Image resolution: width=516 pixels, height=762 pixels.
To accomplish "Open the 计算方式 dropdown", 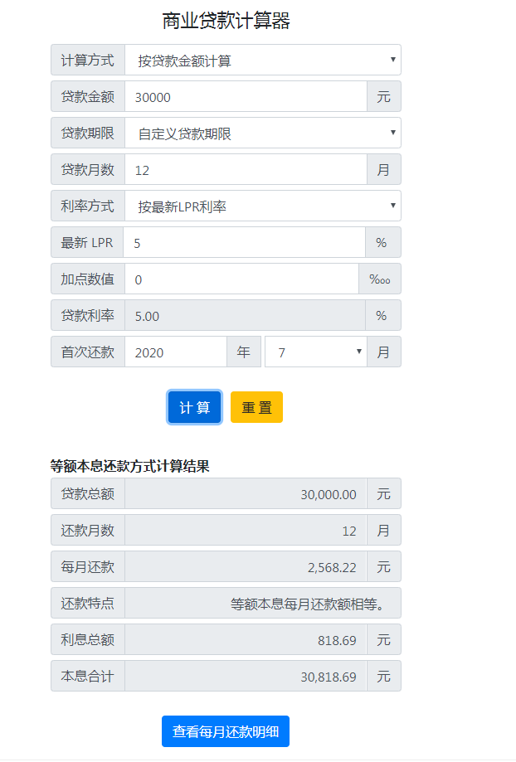I will pos(262,61).
